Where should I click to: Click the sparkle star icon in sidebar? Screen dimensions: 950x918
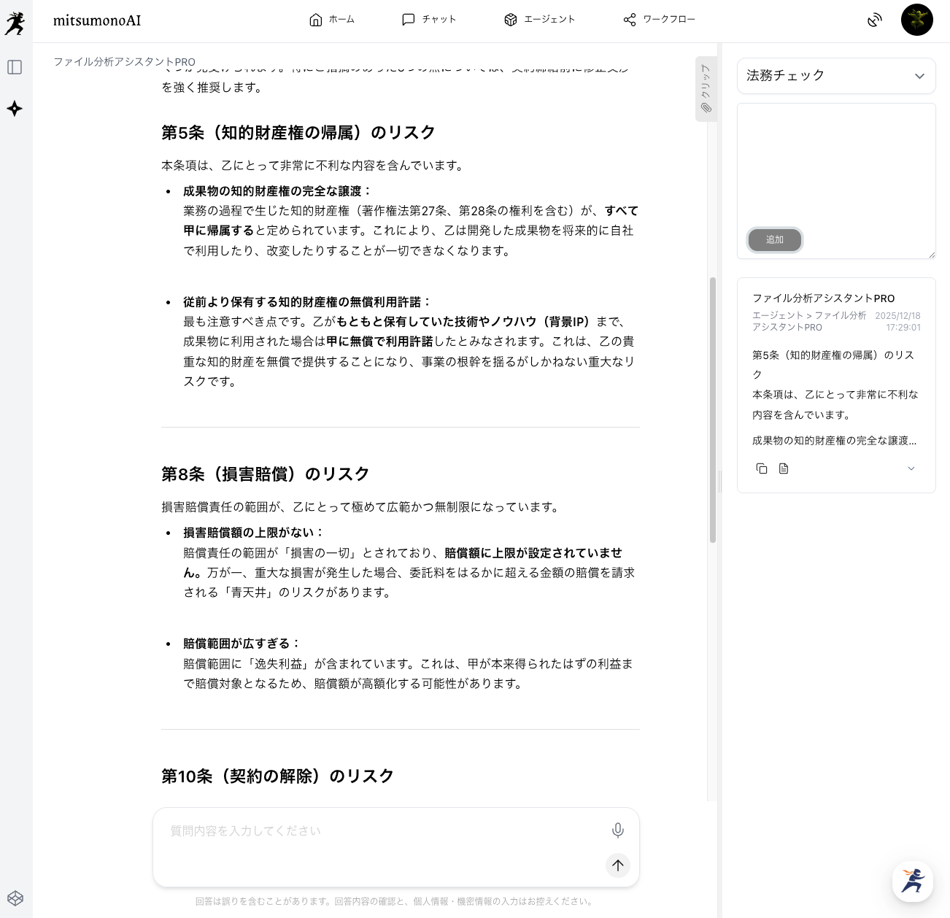(15, 109)
